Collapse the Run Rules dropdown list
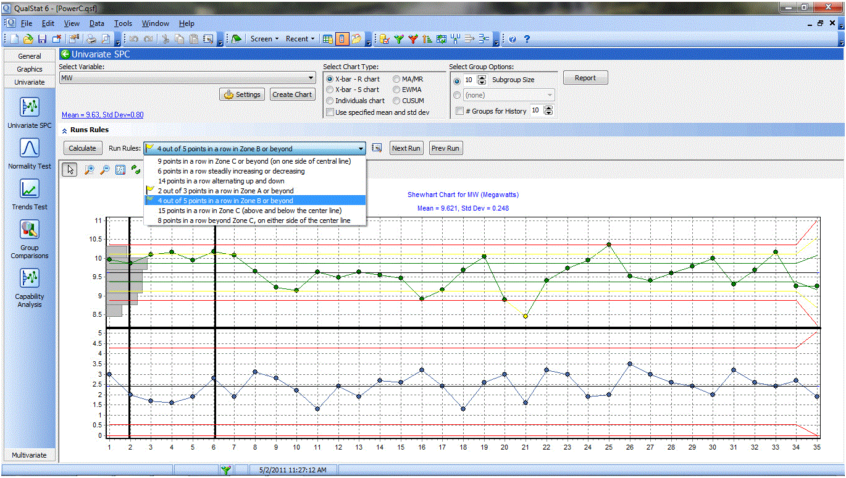 click(x=361, y=148)
